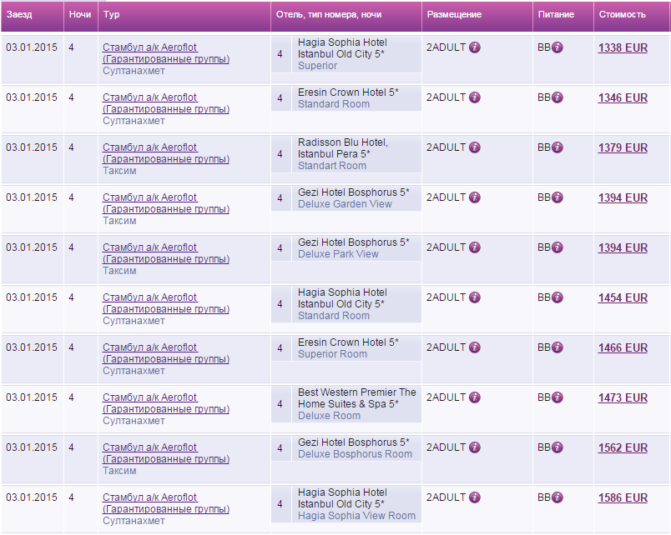Viewport: 671px width, 535px height.
Task: Click 2ADULT help icon for Deluxe Bosphorus Room row
Action: [x=475, y=447]
